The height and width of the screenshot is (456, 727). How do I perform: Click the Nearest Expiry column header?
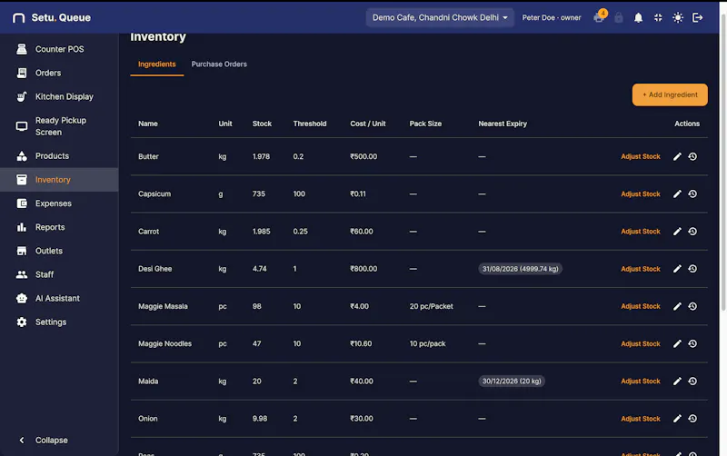coord(503,124)
